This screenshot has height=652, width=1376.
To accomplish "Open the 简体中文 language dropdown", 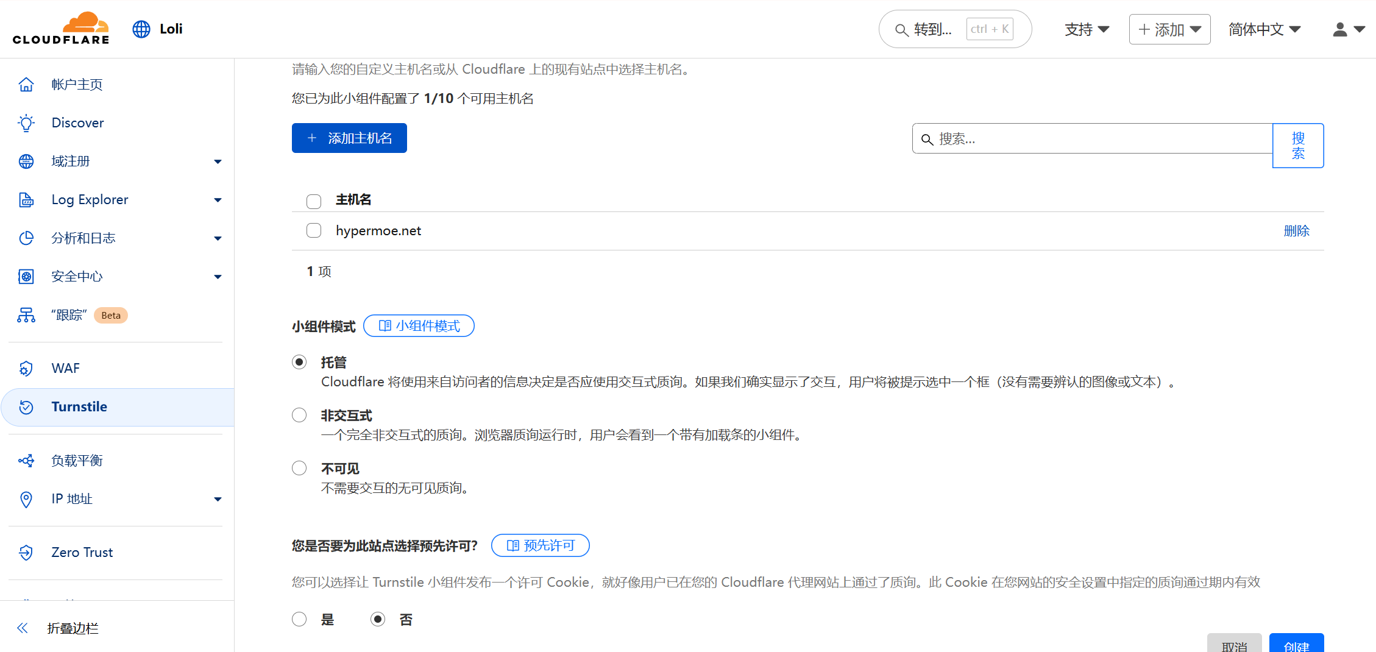I will coord(1264,29).
